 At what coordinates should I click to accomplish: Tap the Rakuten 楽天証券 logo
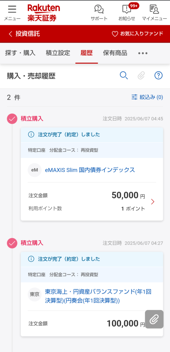coord(44,13)
